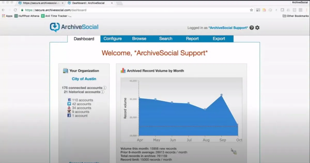
Task: Click '42 accounts' text
Action: (x=82, y=104)
